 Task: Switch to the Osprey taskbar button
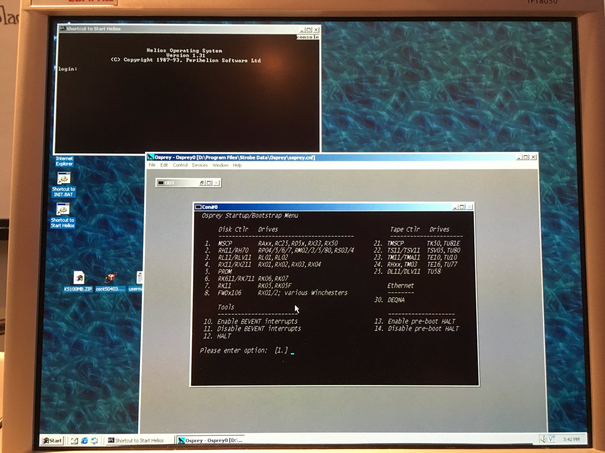pos(211,440)
